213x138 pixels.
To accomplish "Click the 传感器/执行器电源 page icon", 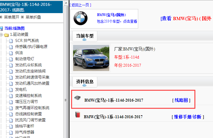I will [11, 47].
